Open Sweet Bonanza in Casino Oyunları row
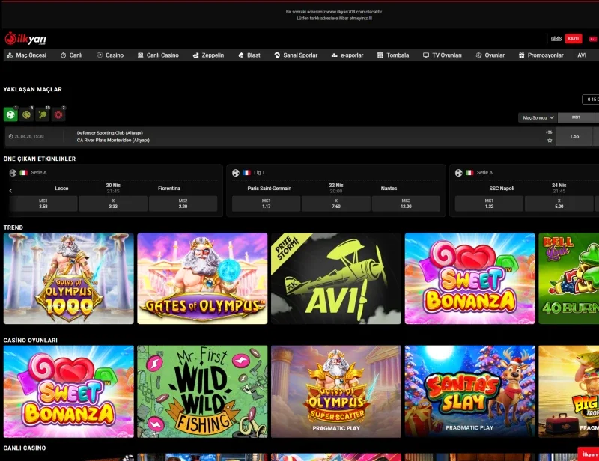This screenshot has width=599, height=461. [69, 391]
